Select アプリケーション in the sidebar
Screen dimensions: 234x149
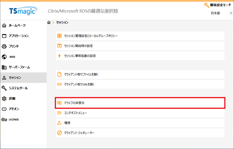(19, 36)
